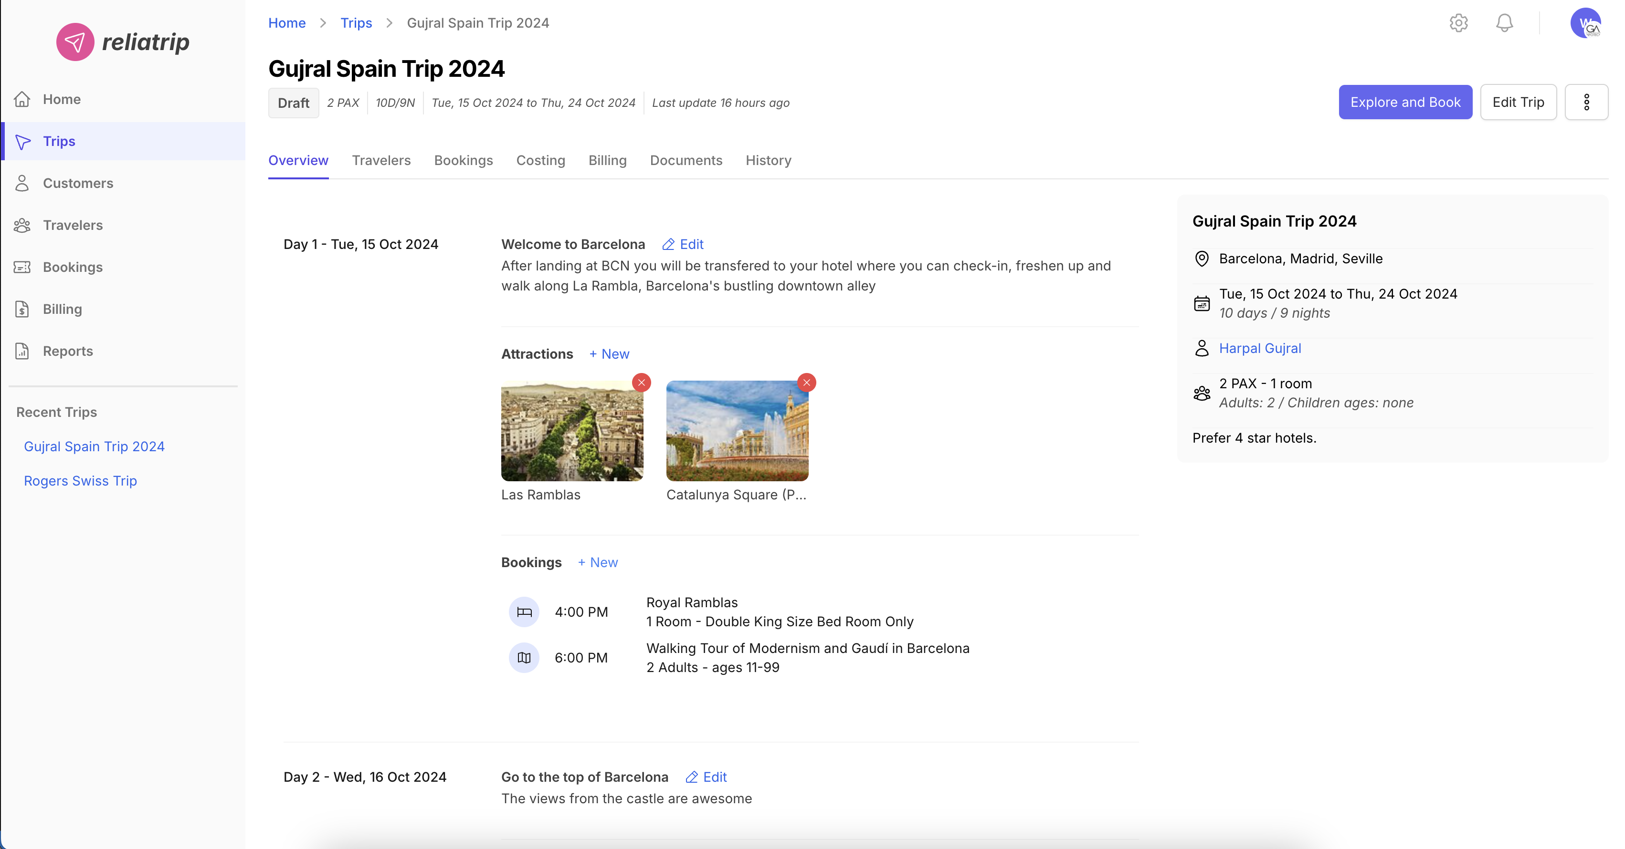Select the Overview tab
This screenshot has height=849, width=1625.
(x=298, y=160)
